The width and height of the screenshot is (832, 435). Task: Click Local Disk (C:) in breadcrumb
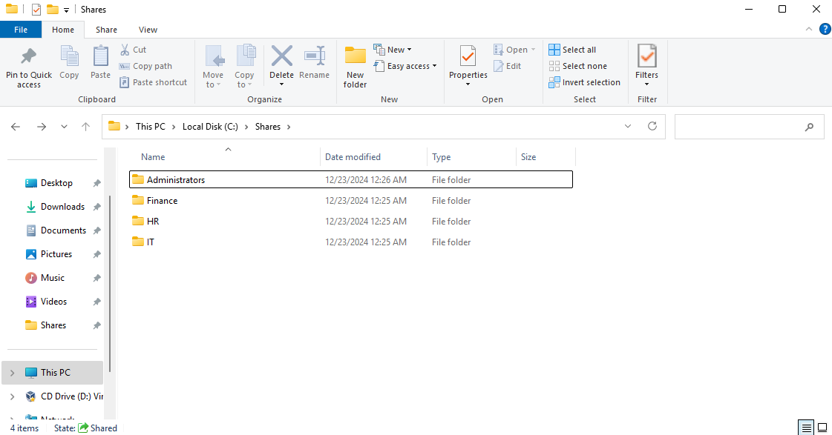pyautogui.click(x=210, y=127)
